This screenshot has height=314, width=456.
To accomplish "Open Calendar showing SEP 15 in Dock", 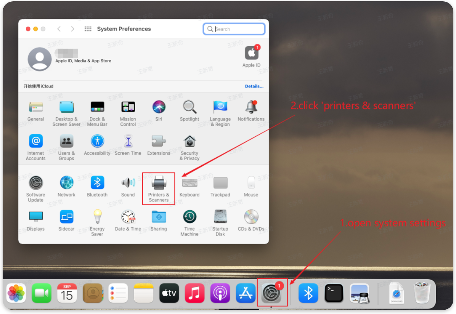I will click(67, 293).
